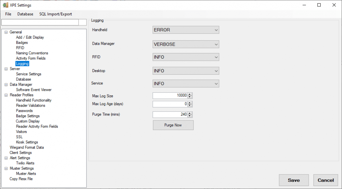Screen dimensions: 342x189
Task: Select Activity Form Fields under General
Action: click(31, 58)
